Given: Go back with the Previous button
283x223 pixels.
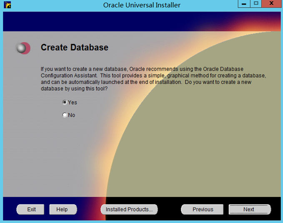Looking at the screenshot, I should [x=202, y=210].
